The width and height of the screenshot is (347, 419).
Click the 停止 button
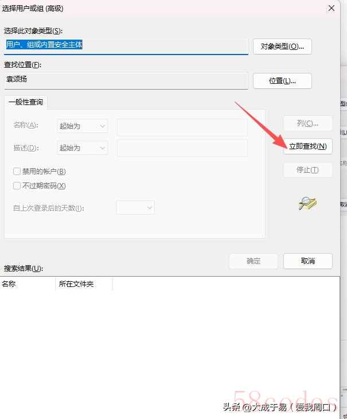tap(308, 170)
